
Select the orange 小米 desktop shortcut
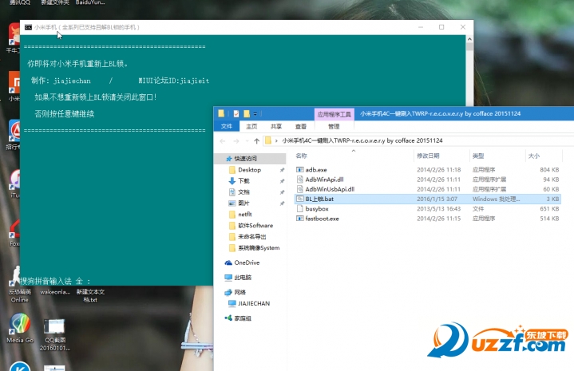pos(14,86)
